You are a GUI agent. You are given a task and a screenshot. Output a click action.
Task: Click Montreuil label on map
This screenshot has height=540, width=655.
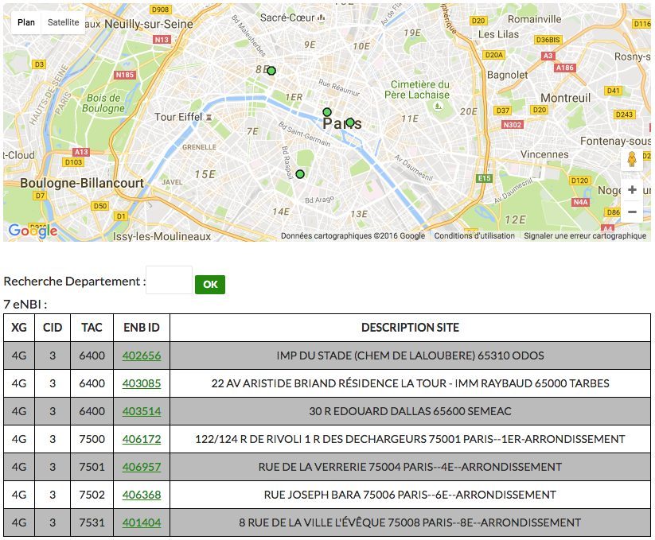[566, 98]
